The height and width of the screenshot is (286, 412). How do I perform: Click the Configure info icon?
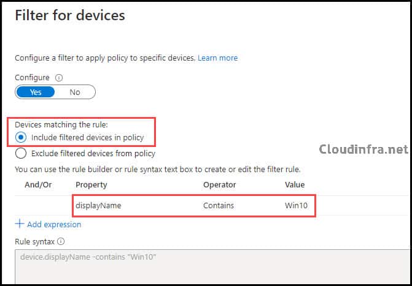59,78
